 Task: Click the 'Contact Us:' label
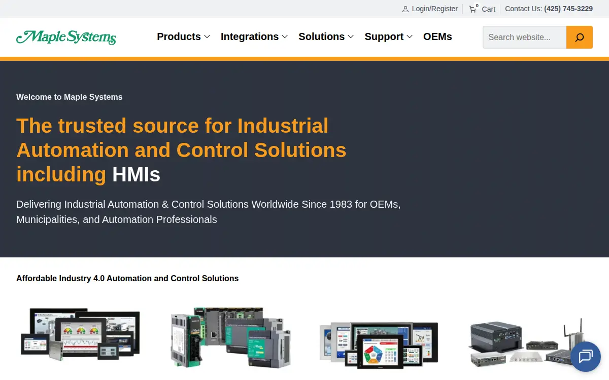523,9
